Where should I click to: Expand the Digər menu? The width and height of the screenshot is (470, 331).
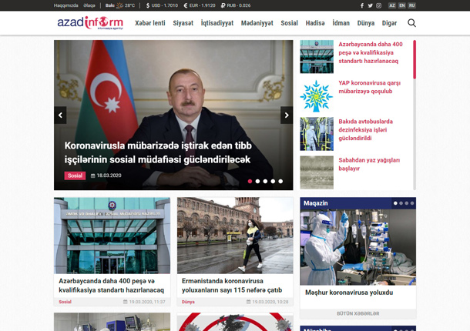tap(389, 23)
